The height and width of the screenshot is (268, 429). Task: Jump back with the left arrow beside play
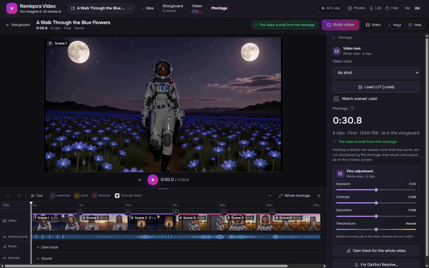click(140, 180)
